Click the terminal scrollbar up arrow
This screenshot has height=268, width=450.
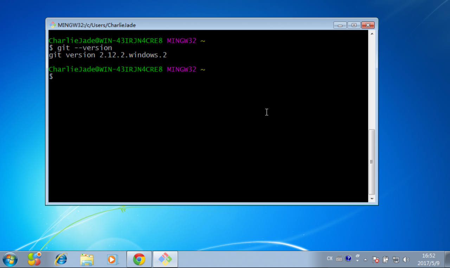pyautogui.click(x=372, y=33)
